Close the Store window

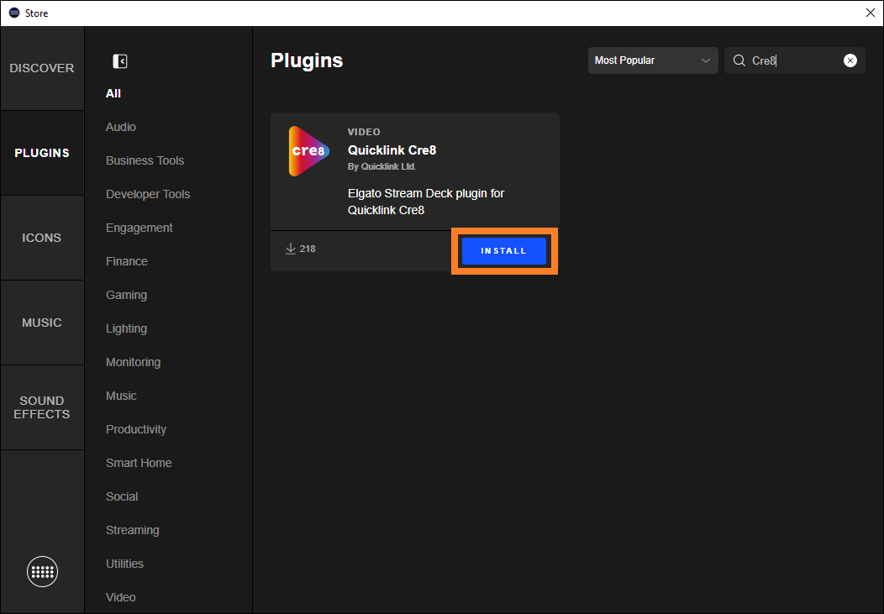point(870,13)
